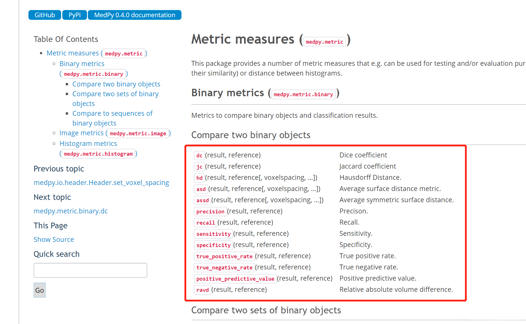Click the Show Source link
The height and width of the screenshot is (324, 526).
(x=54, y=240)
